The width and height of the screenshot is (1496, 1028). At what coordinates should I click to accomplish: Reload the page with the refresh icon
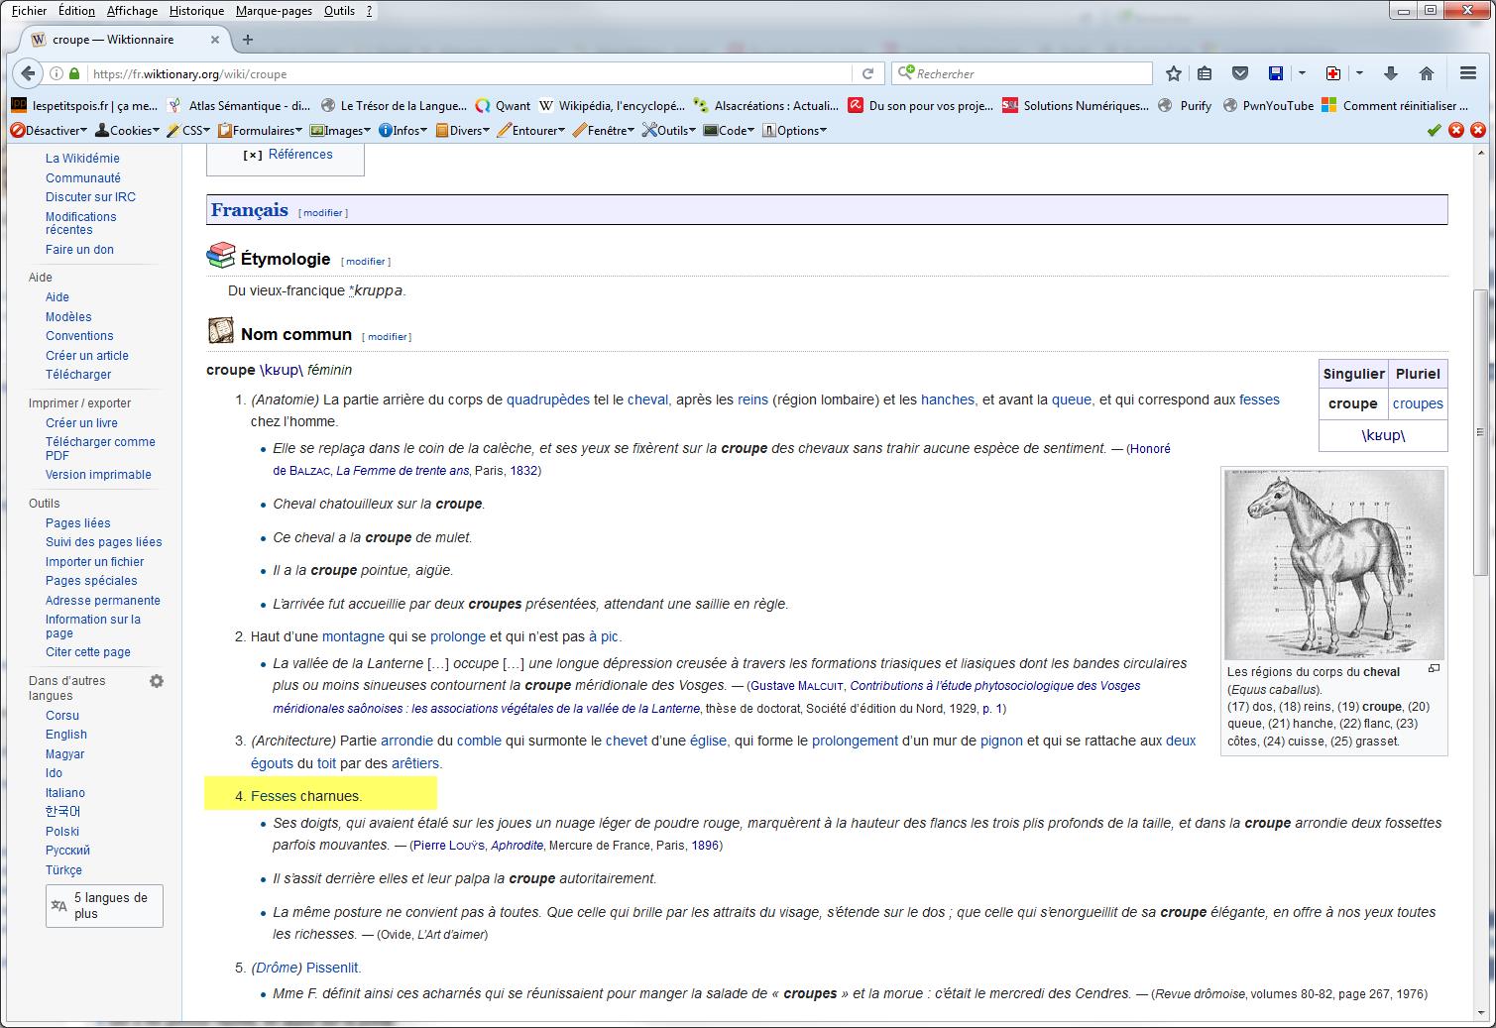[867, 73]
